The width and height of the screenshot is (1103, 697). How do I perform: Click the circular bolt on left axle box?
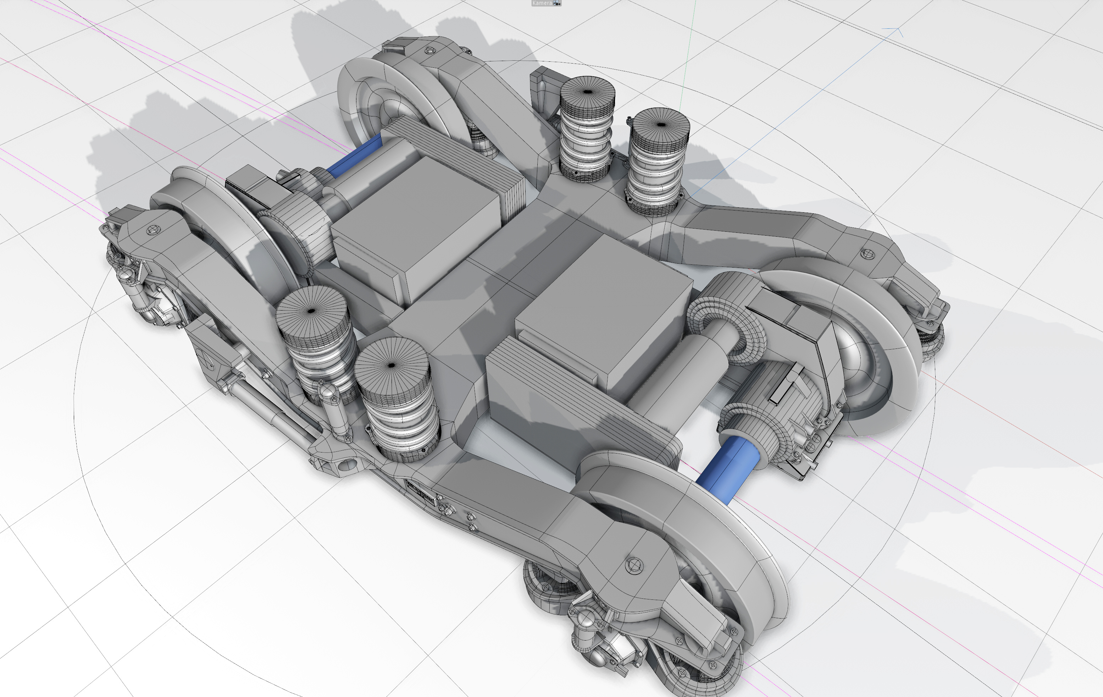(x=154, y=230)
